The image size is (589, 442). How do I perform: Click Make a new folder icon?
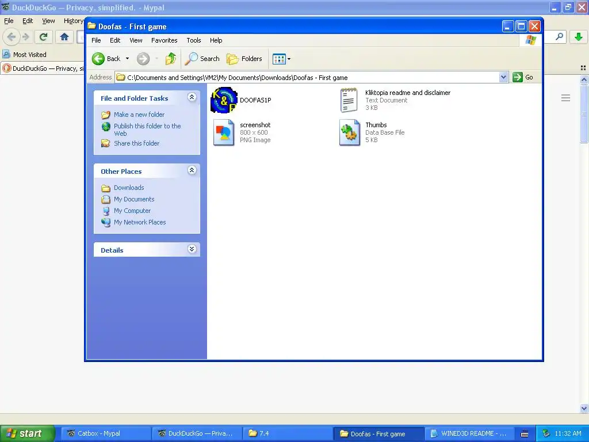click(106, 115)
